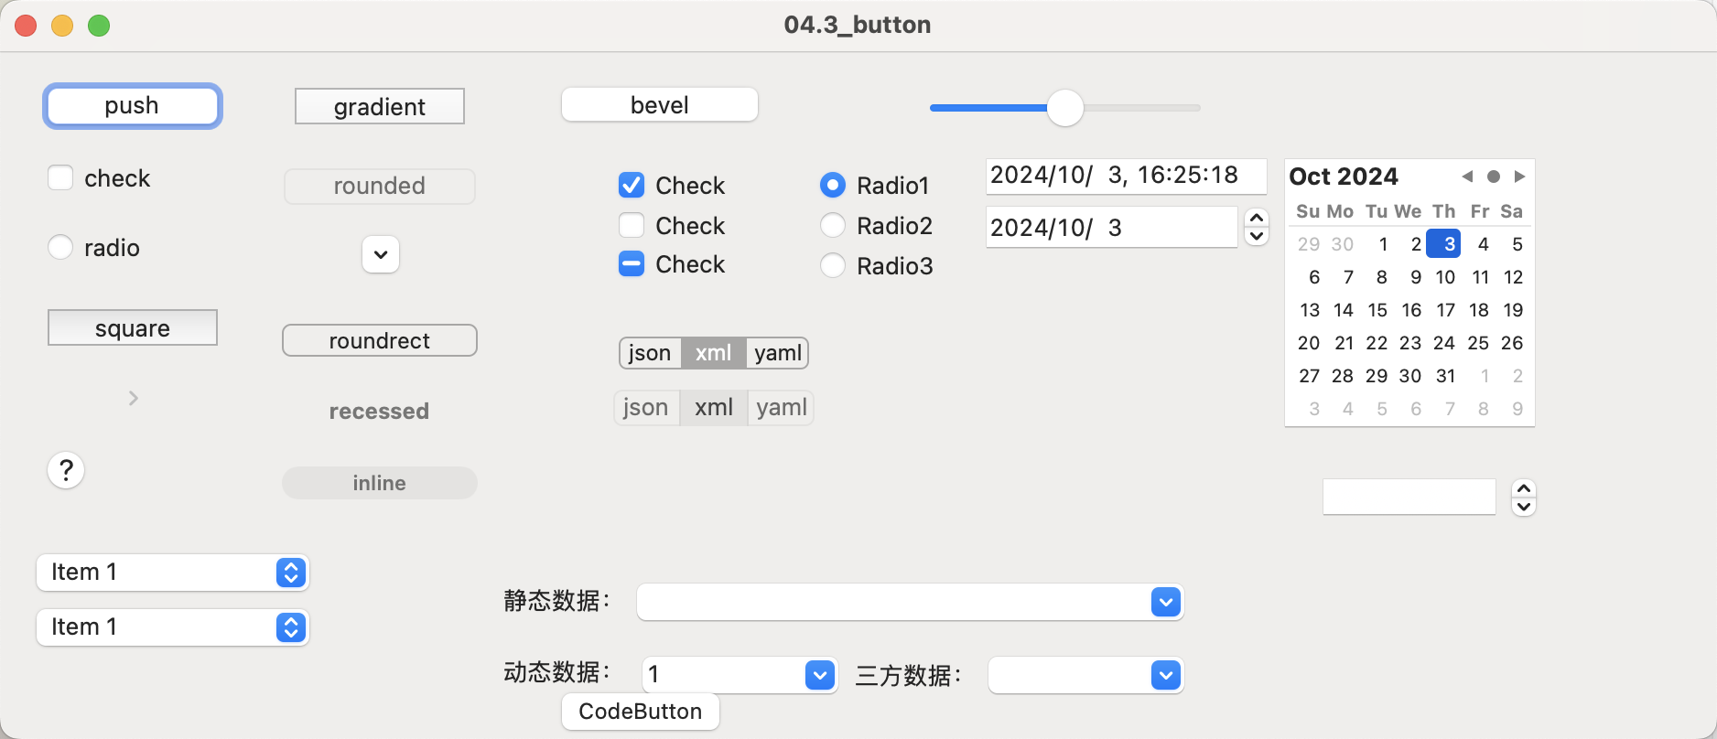Click the 'rounded' button
The height and width of the screenshot is (739, 1717).
point(380,186)
